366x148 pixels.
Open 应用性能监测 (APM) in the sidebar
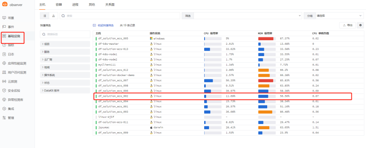point(17,63)
